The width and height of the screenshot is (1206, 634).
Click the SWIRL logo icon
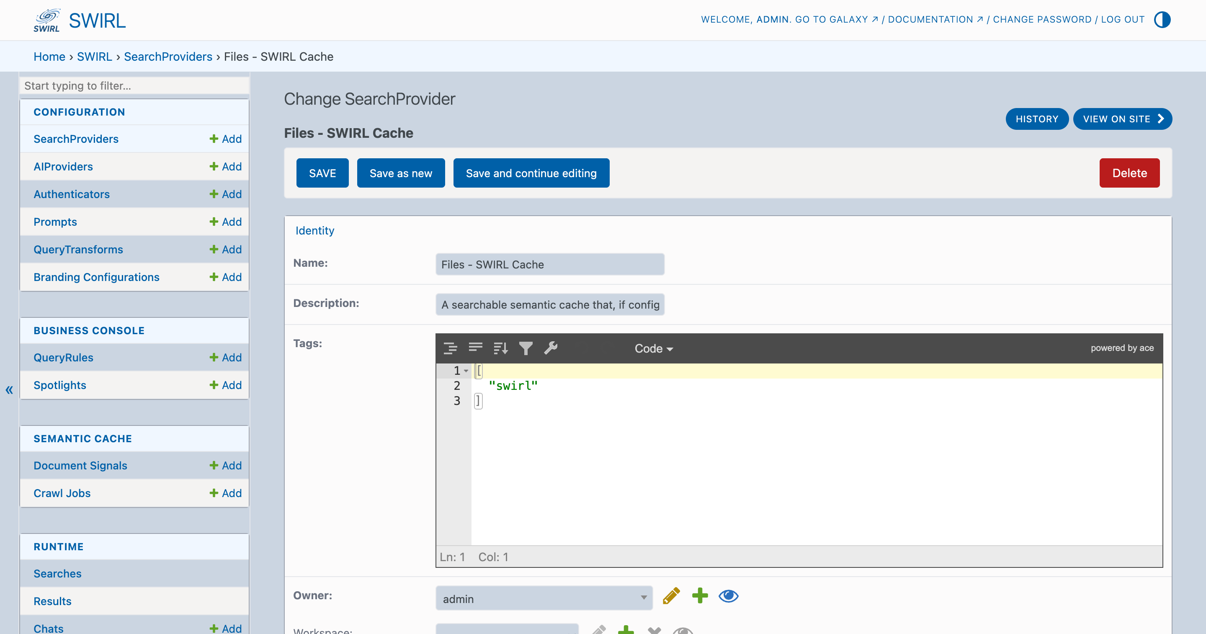(x=46, y=20)
